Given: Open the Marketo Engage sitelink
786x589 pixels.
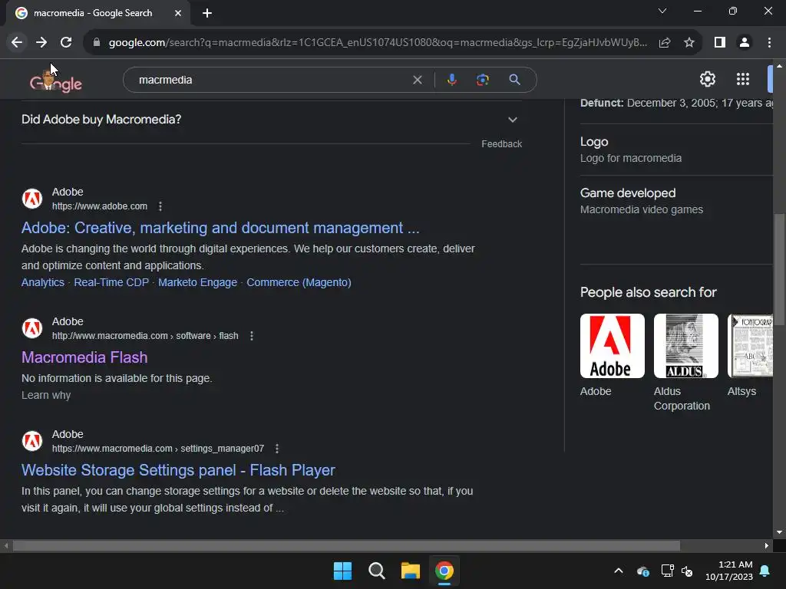Looking at the screenshot, I should 197,282.
